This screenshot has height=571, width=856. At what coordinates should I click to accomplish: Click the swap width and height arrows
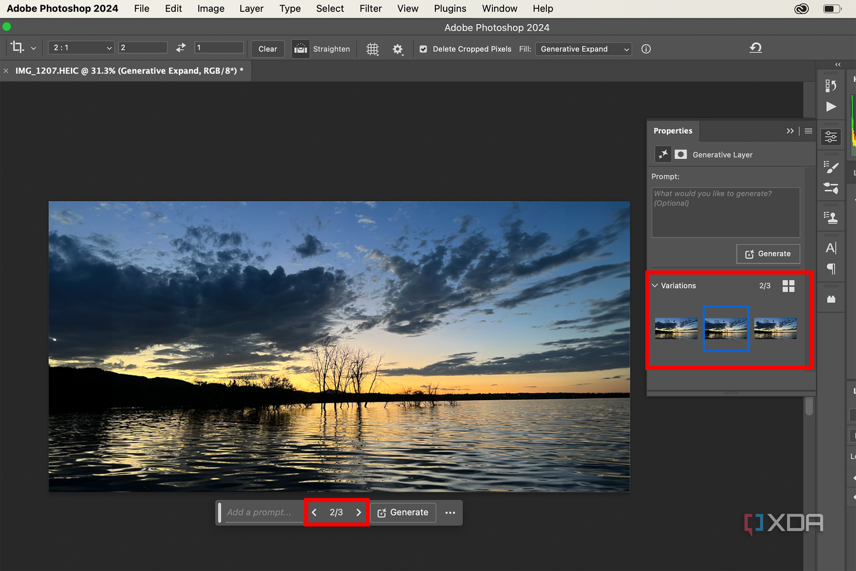click(180, 47)
